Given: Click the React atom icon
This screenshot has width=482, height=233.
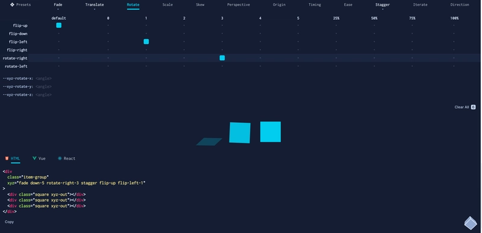Looking at the screenshot, I should point(60,158).
